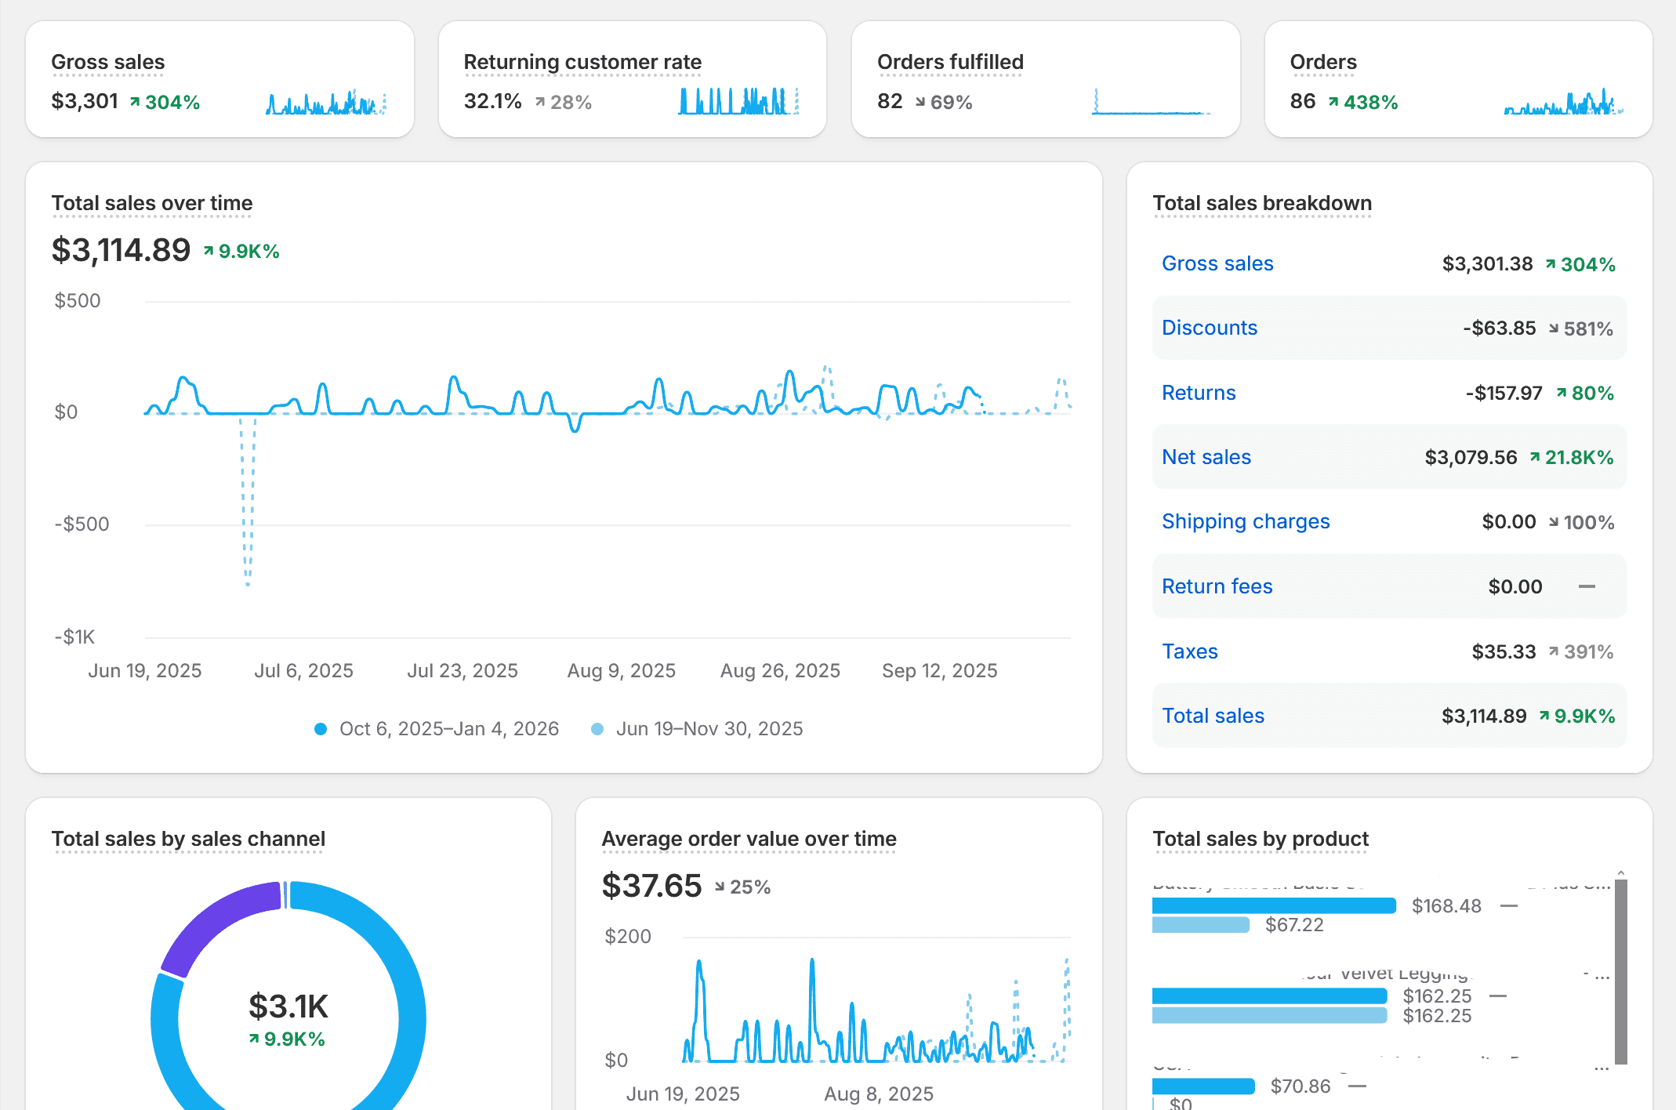
Task: Open the Gross sales breakdown link
Action: point(1217,263)
